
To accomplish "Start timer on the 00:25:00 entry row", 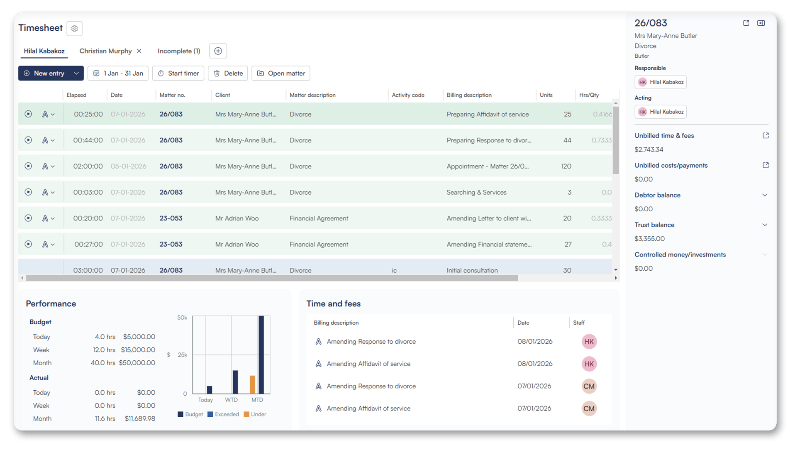I will point(28,114).
